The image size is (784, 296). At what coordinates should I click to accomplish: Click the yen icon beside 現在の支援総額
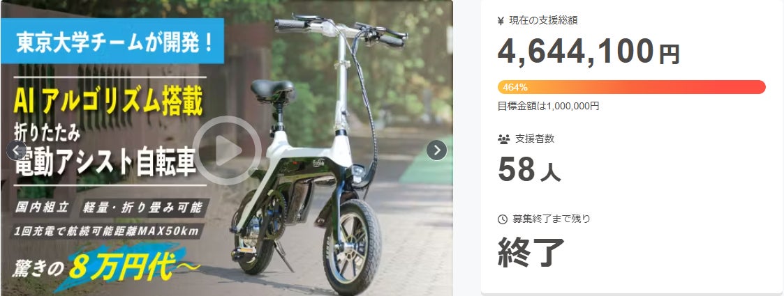[x=501, y=21]
